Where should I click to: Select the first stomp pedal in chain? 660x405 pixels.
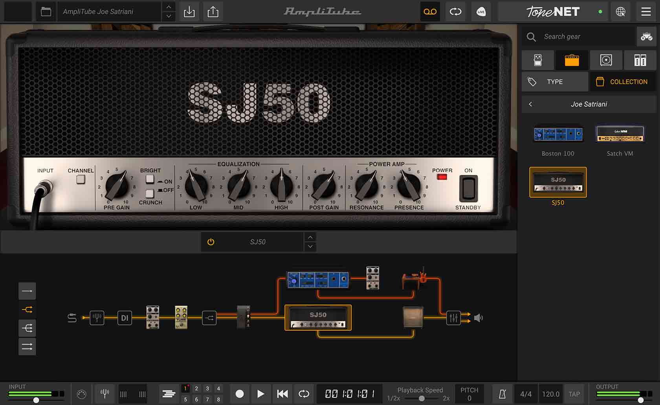153,317
